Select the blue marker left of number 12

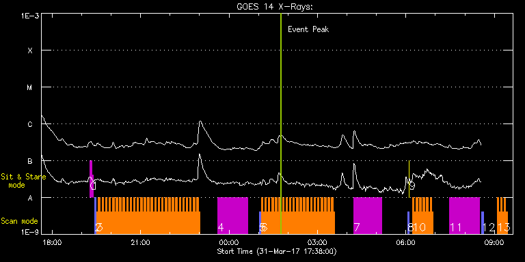(483, 222)
